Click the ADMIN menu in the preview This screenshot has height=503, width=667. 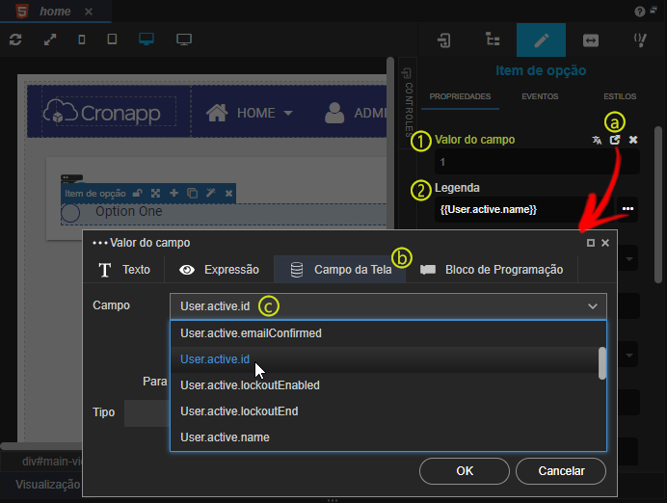click(x=356, y=113)
